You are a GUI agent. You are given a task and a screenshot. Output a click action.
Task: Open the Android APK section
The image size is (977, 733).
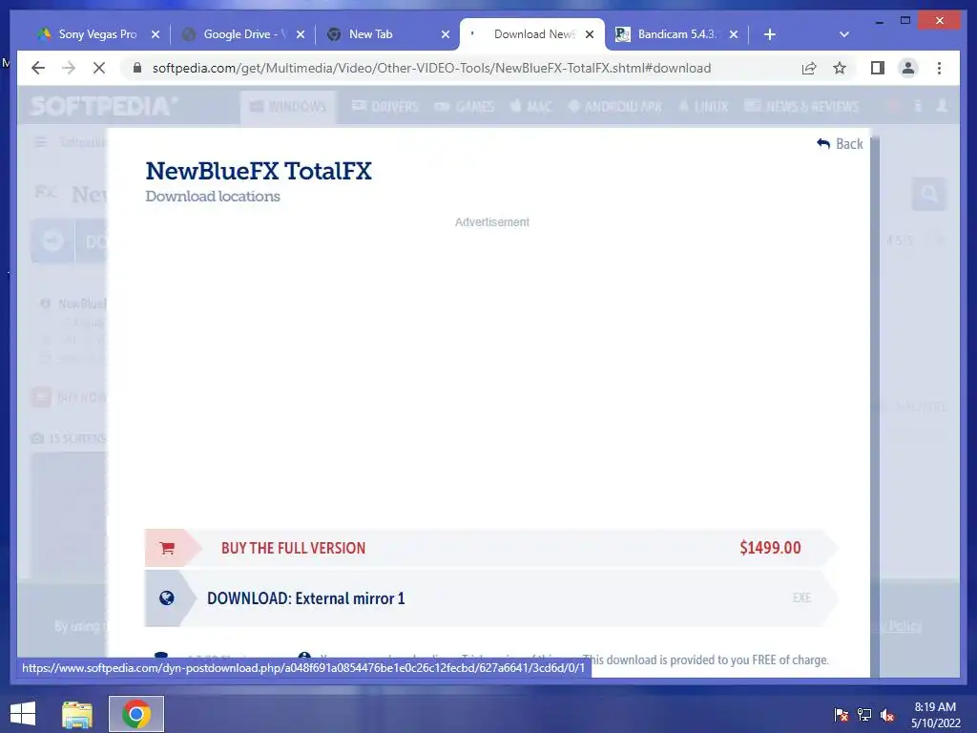tap(615, 107)
